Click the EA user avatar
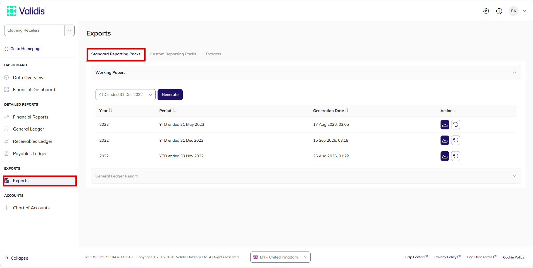 (x=513, y=11)
